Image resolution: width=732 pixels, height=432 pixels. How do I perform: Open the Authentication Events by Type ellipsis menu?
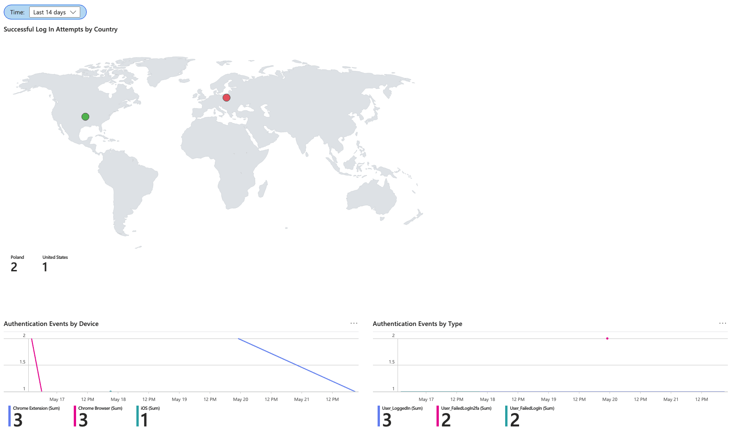[723, 323]
